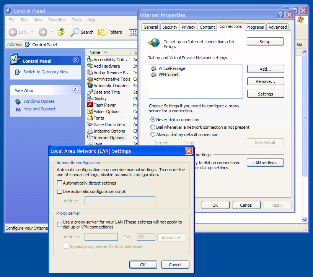Image resolution: width=313 pixels, height=277 pixels.
Task: Switch to the General tab
Action: (x=151, y=27)
